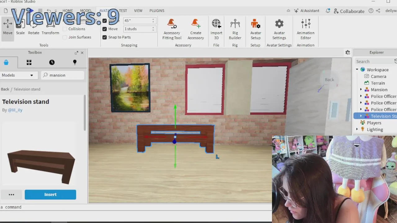Expand the Television Stand node
397x223 pixels.
point(361,116)
